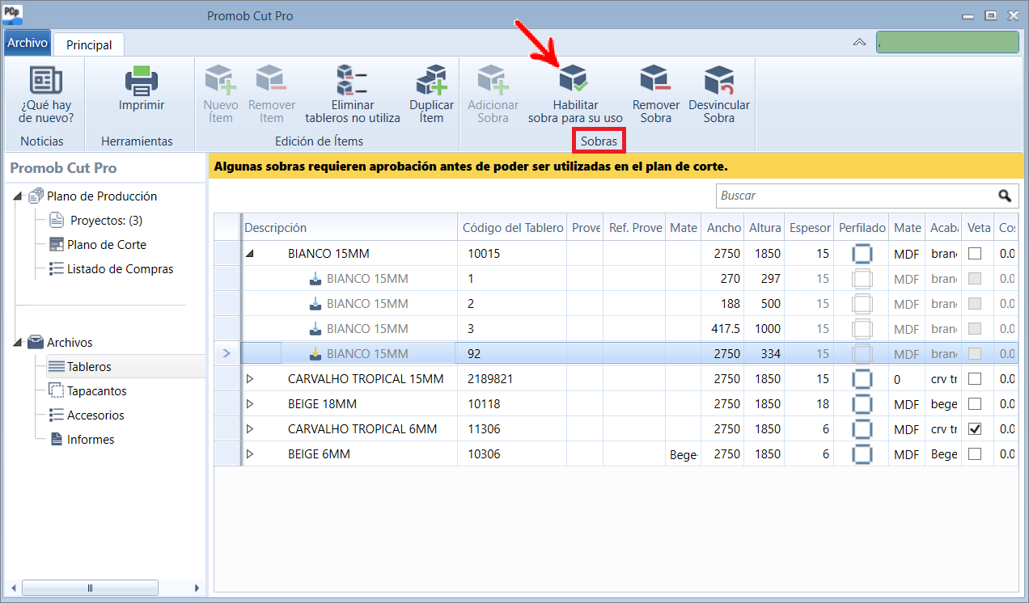Toggle Veta checkbox for CARVALHO TROPICAL 15MM

(x=975, y=378)
